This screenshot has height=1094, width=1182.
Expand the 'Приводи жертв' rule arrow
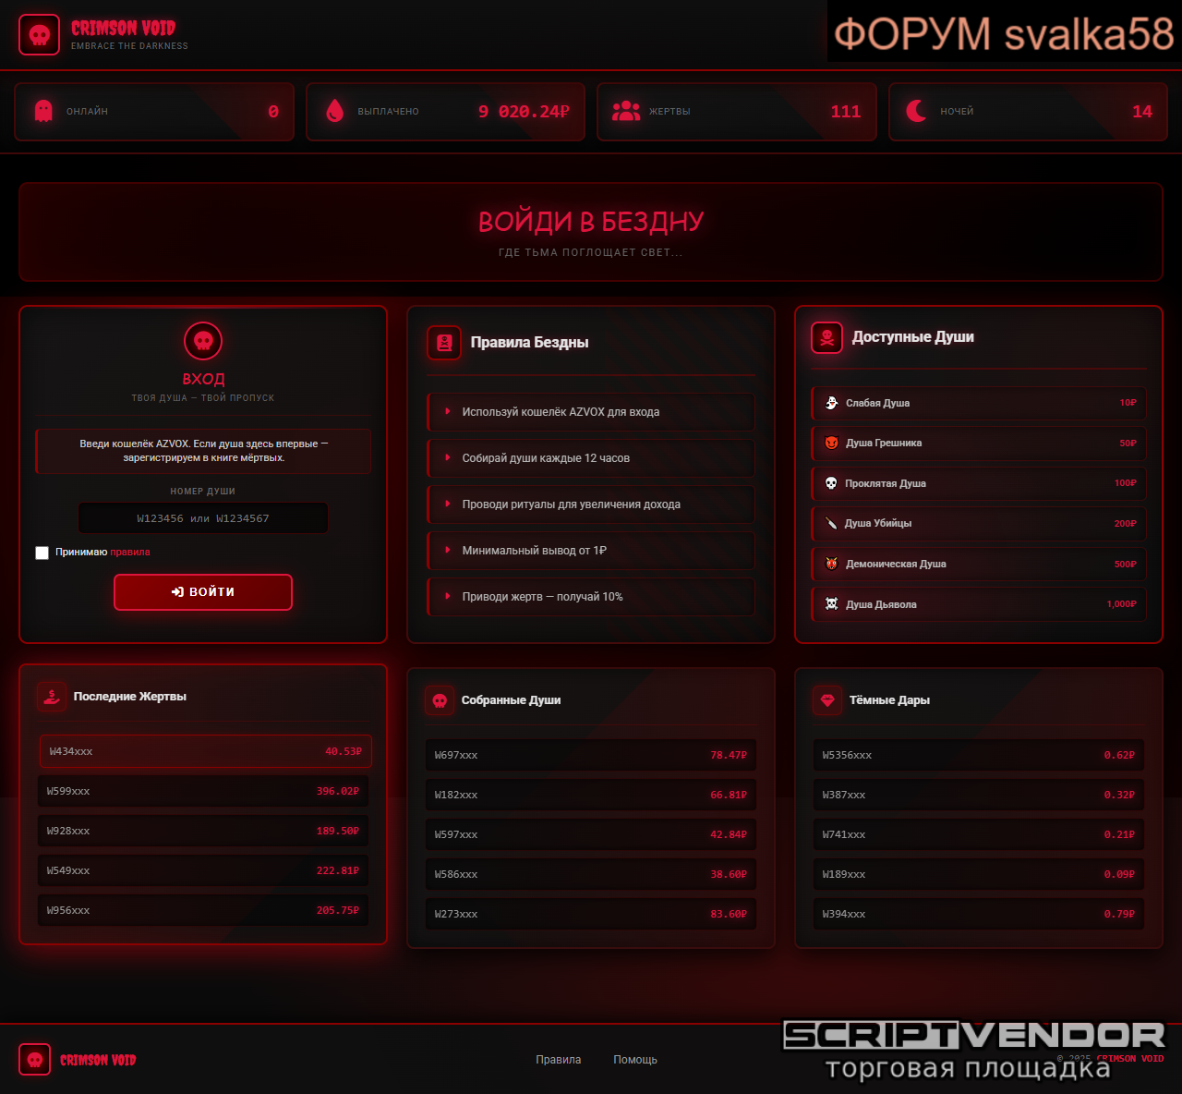click(x=448, y=597)
